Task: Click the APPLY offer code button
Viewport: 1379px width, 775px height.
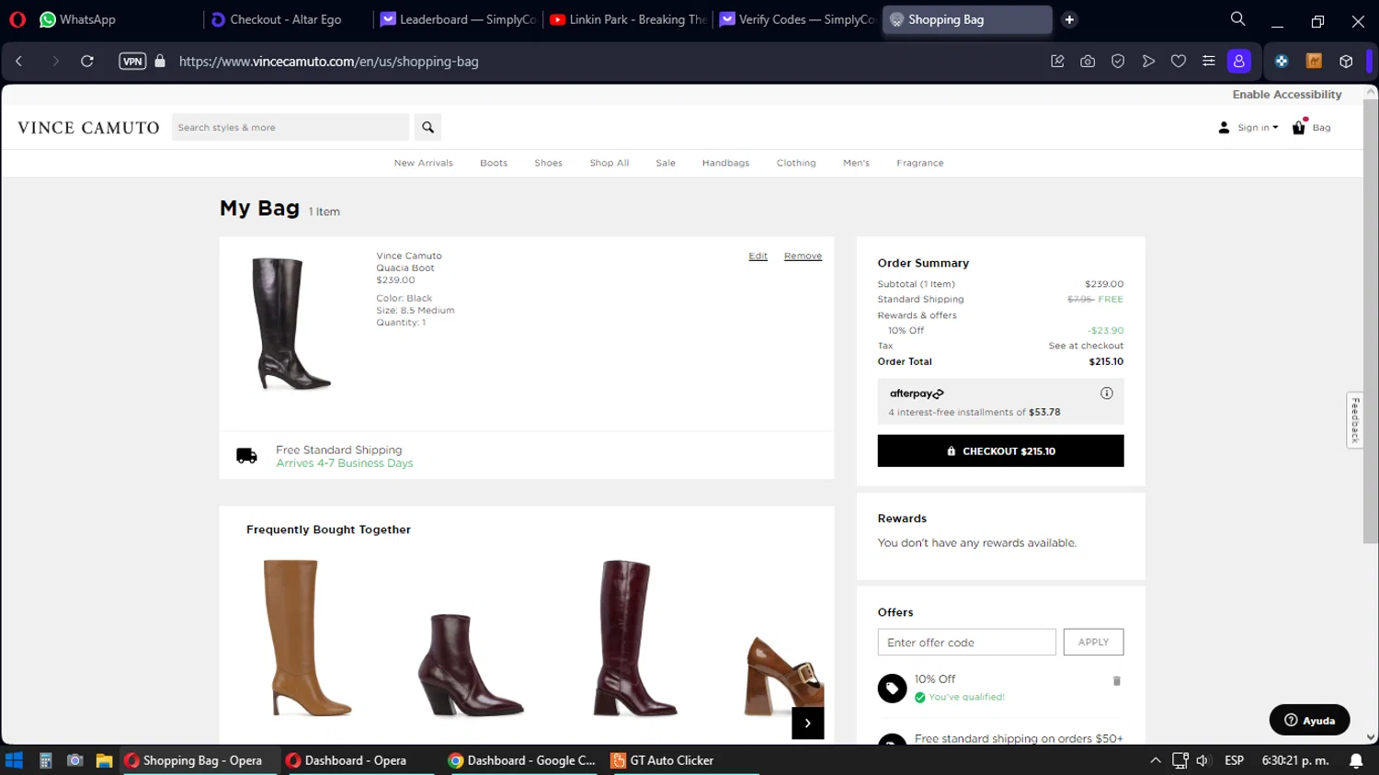Action: [x=1093, y=643]
